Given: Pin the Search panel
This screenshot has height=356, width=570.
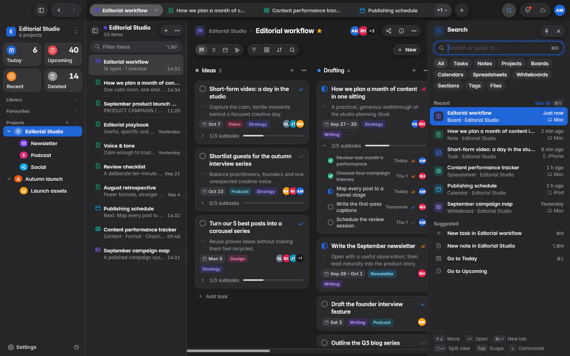Looking at the screenshot, I should [x=546, y=31].
